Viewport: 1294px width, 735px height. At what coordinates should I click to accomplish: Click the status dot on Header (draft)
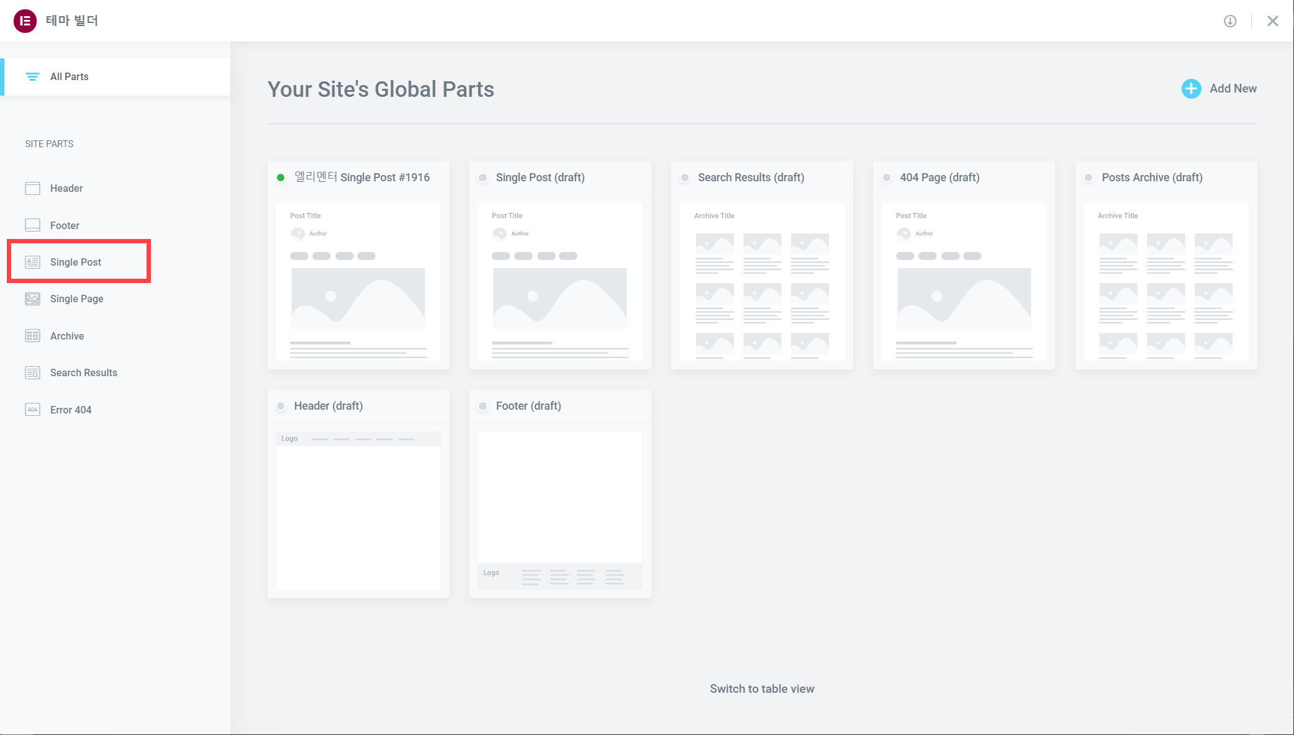click(281, 406)
